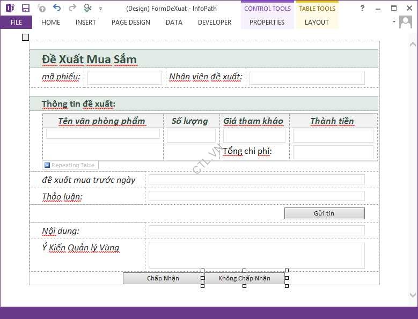Click the user account avatar icon
This screenshot has height=319, width=418.
click(406, 22)
